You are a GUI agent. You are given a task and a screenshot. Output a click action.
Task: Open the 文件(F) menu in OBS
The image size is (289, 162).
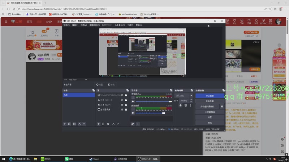pyautogui.click(x=66, y=25)
